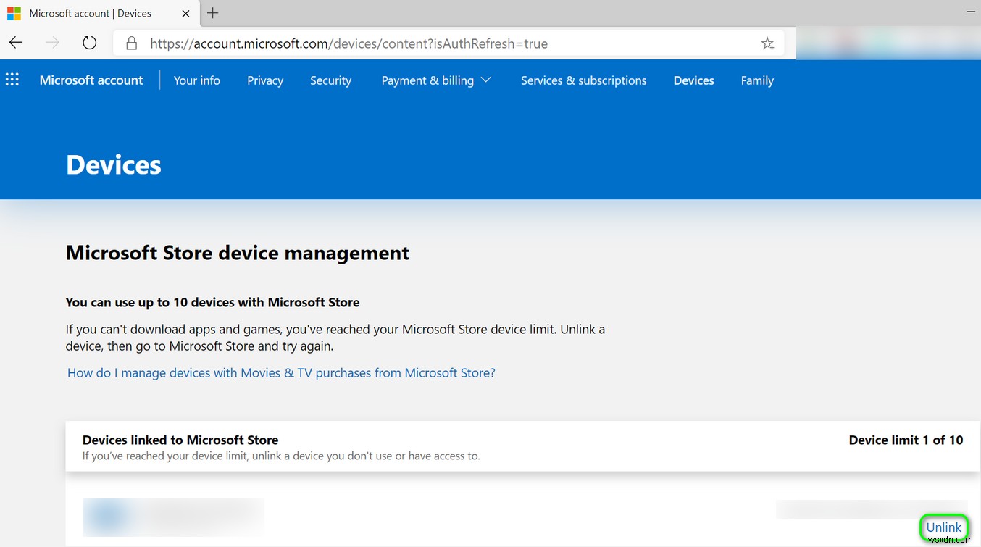Open the Movies & TV devices help link
981x547 pixels.
pyautogui.click(x=280, y=372)
